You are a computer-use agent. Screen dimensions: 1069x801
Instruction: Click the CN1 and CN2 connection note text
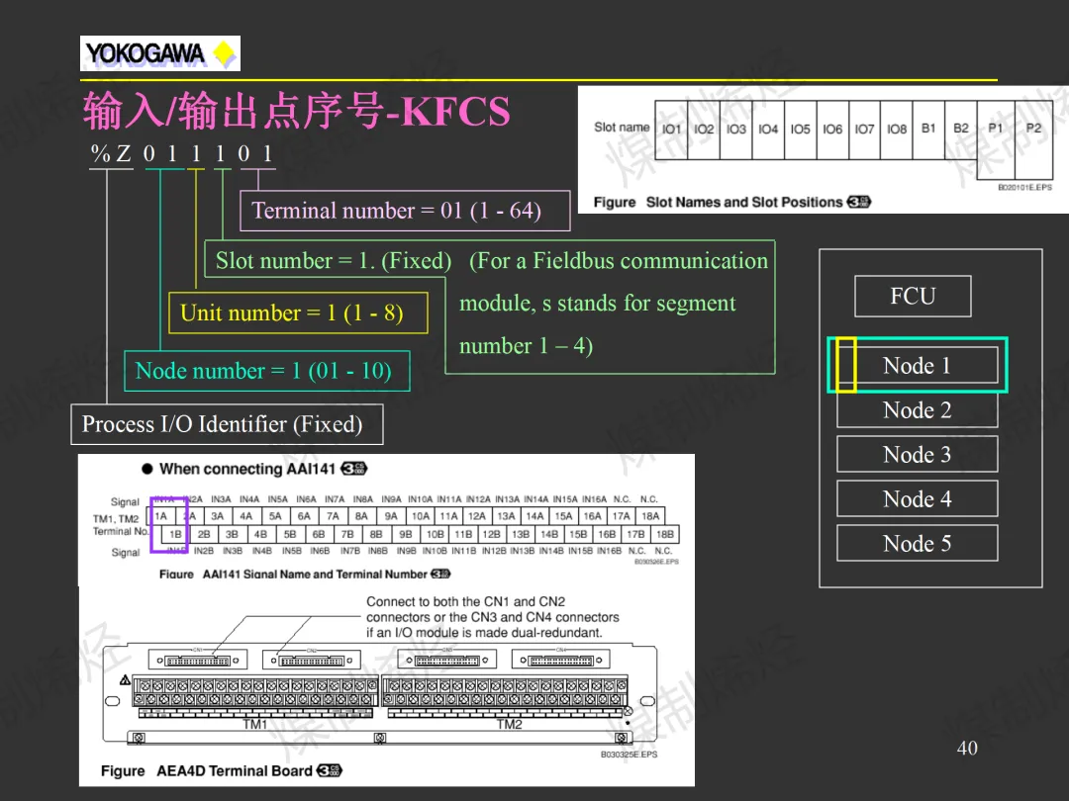click(x=492, y=617)
